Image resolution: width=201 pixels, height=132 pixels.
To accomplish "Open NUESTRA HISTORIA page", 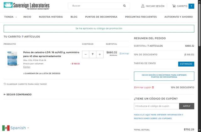I will (x=51, y=17).
